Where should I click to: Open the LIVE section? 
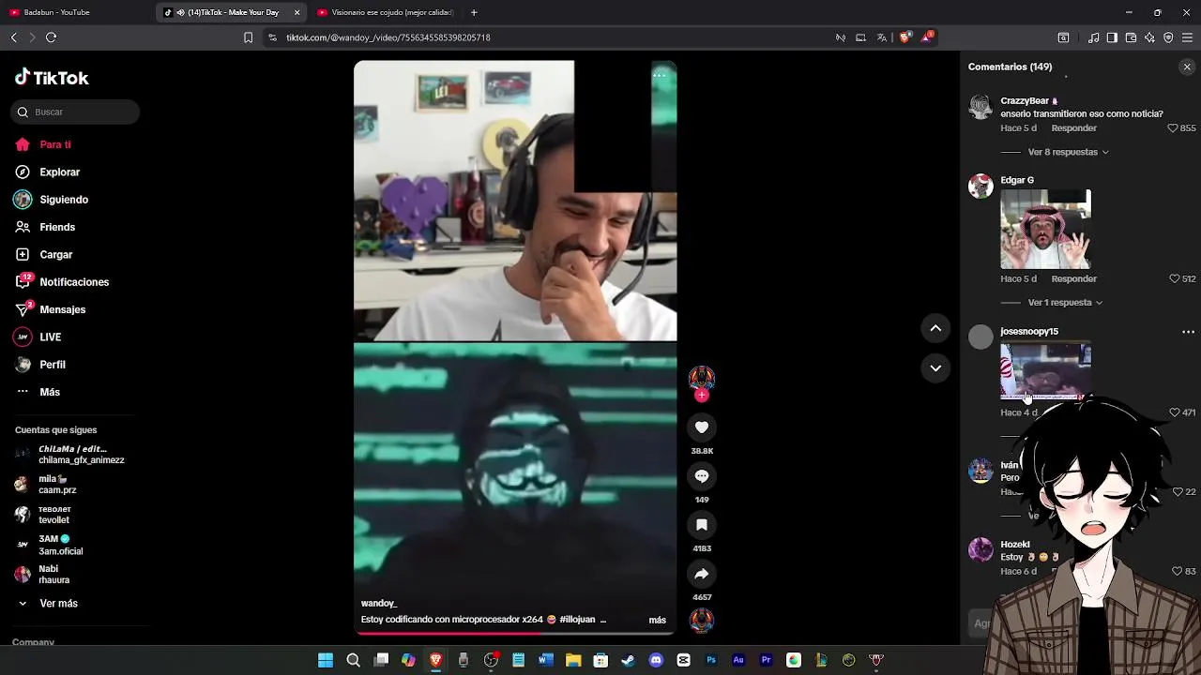(38, 337)
